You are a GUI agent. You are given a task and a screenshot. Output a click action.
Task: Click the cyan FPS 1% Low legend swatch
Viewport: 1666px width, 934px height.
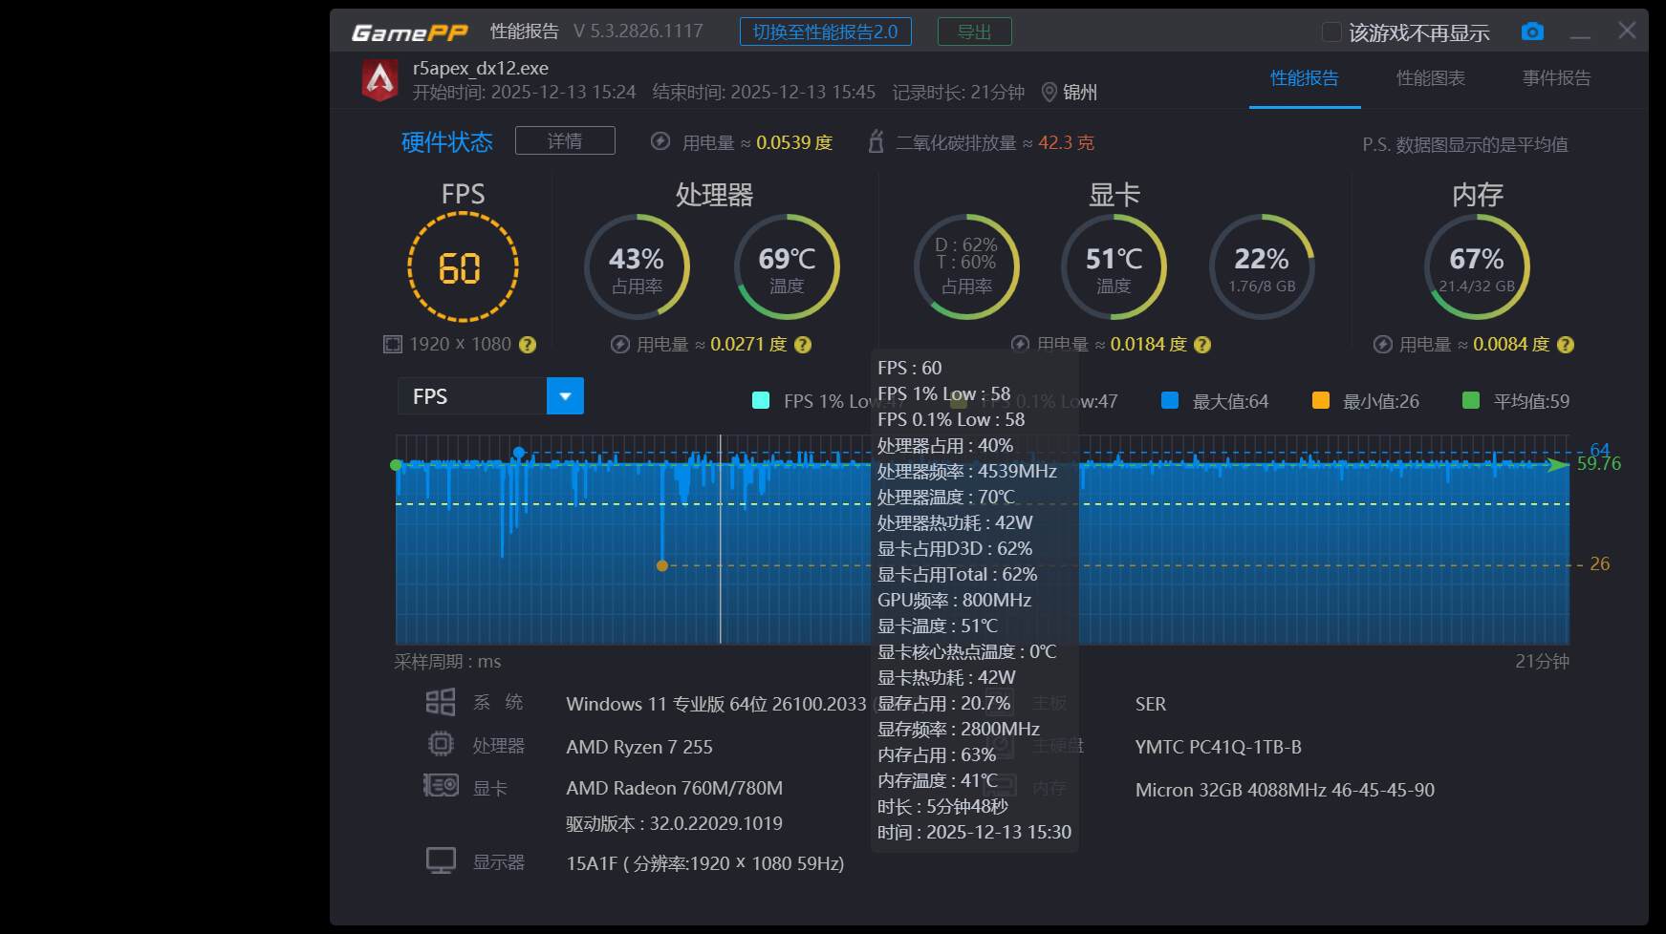coord(761,401)
